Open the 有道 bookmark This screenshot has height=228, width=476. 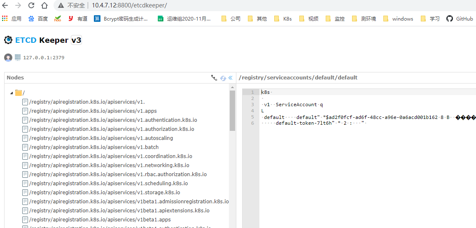tap(77, 19)
